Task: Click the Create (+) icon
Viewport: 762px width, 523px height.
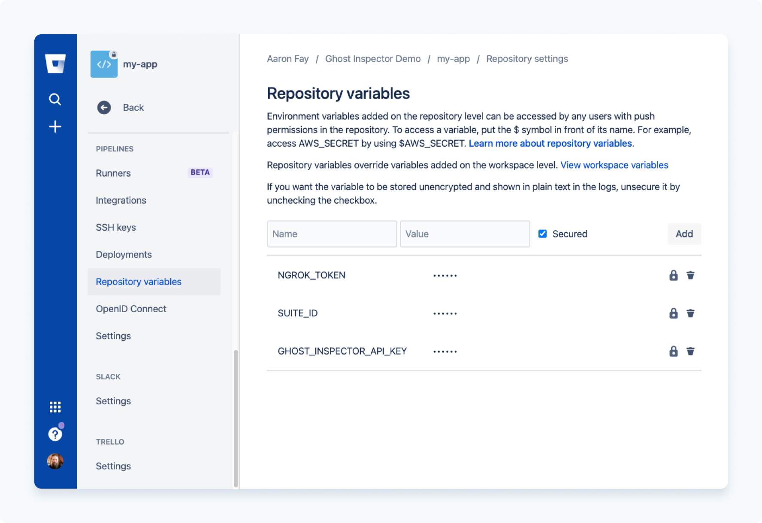Action: [55, 126]
